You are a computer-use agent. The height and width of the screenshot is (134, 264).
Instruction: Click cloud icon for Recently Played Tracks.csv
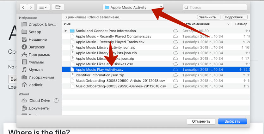pyautogui.click(x=175, y=42)
